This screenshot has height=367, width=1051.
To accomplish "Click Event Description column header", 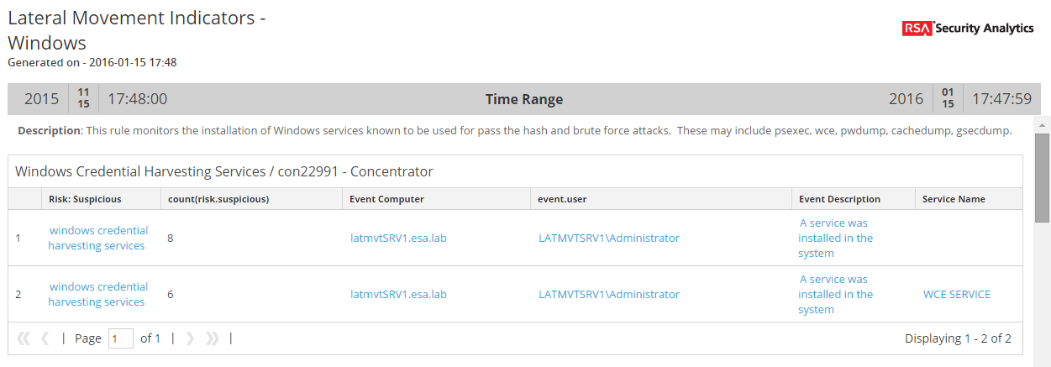I will pyautogui.click(x=839, y=199).
